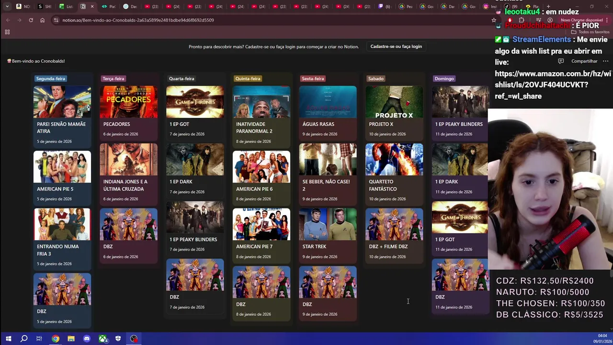Image resolution: width=613 pixels, height=345 pixels.
Task: Open the PECADORES movie card
Action: [x=128, y=113]
